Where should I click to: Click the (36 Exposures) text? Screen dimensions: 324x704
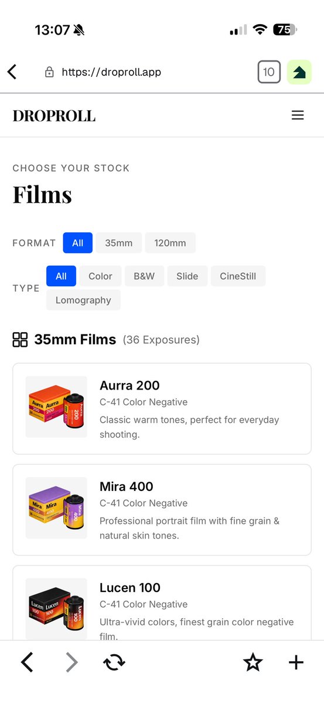[161, 340]
